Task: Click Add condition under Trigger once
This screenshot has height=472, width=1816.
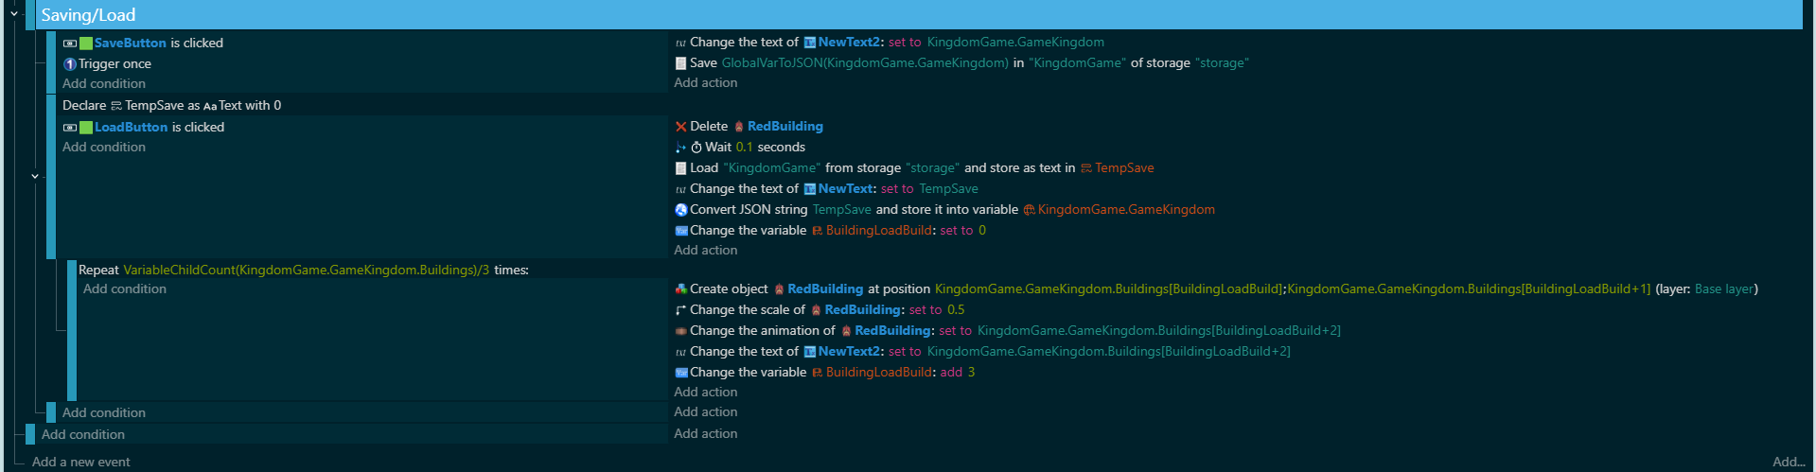Action: pos(104,84)
